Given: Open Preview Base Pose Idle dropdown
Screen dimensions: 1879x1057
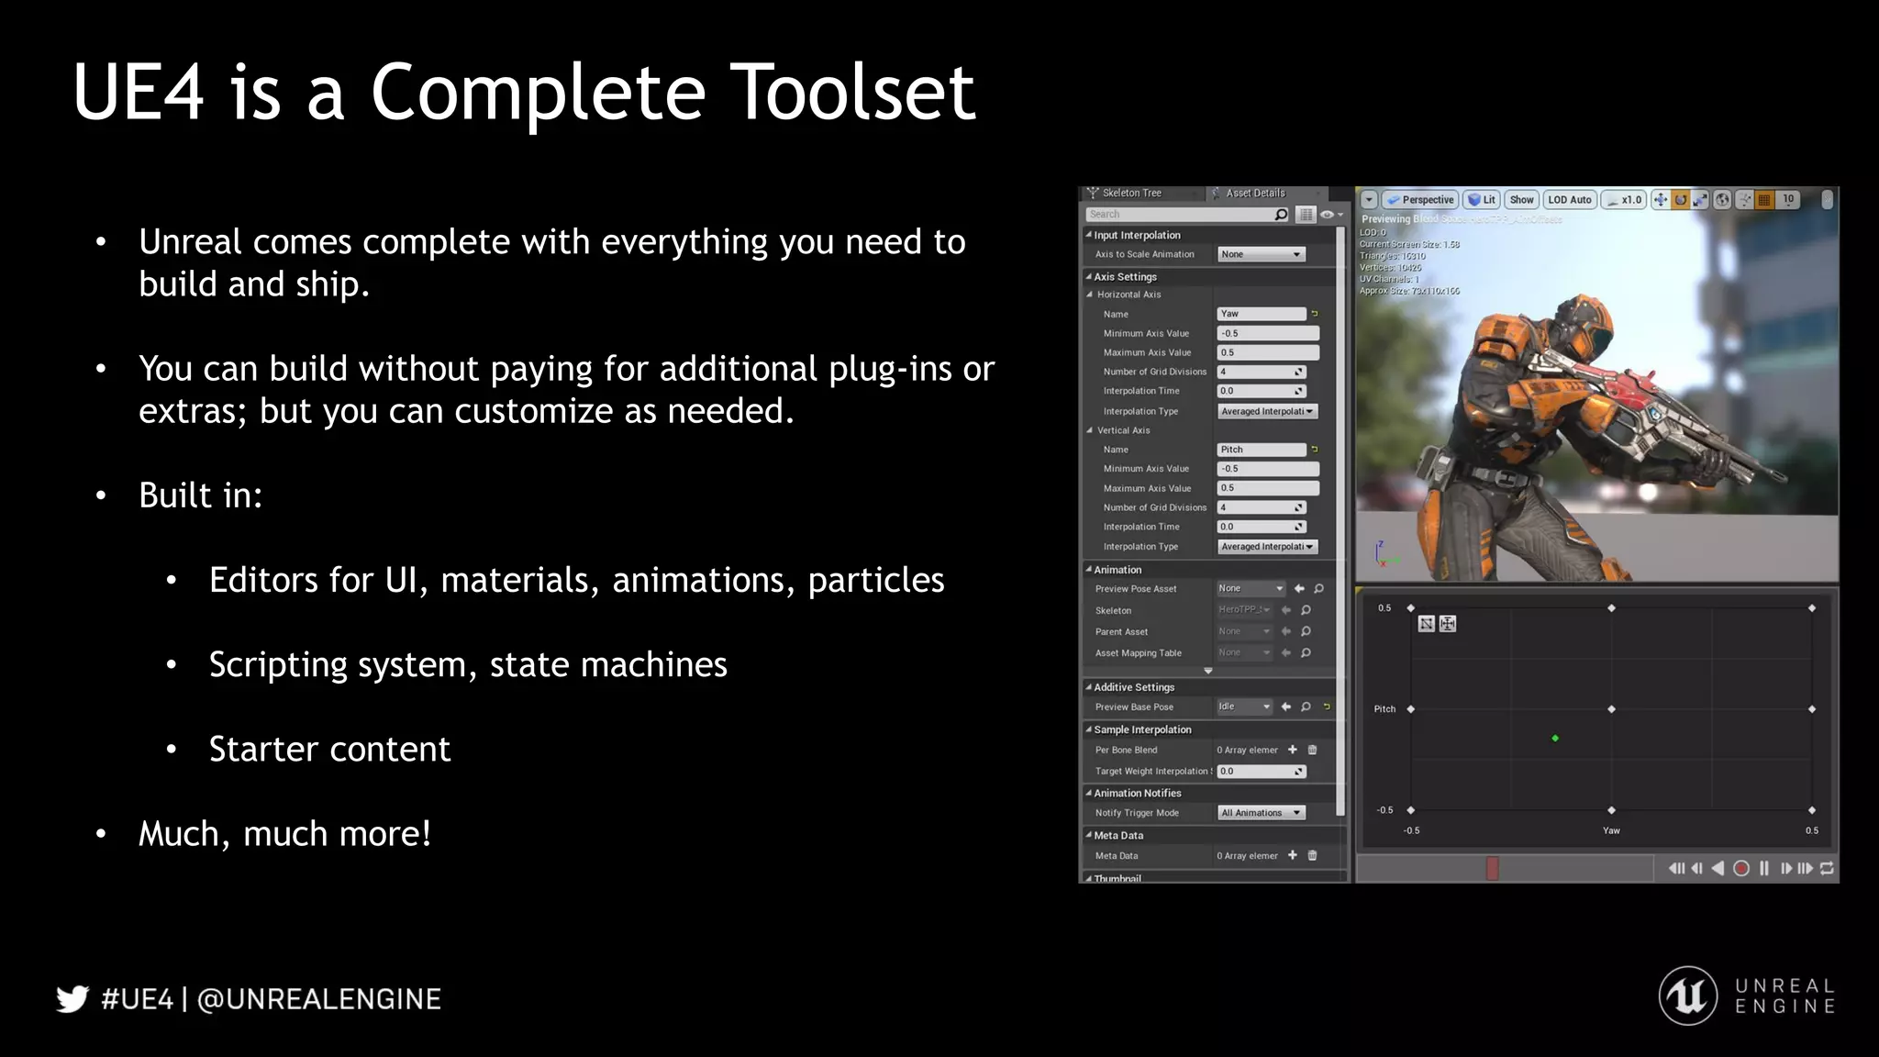Looking at the screenshot, I should [1244, 707].
